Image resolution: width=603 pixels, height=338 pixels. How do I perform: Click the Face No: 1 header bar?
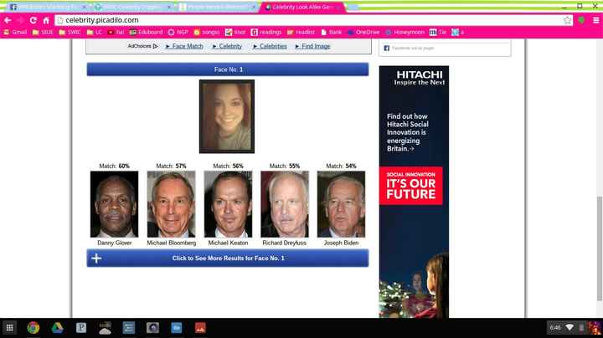pyautogui.click(x=228, y=69)
